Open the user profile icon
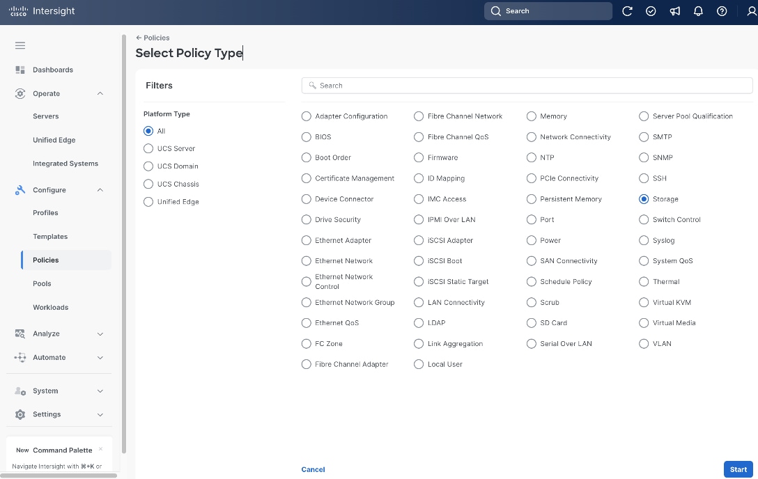The height and width of the screenshot is (479, 758). (752, 11)
